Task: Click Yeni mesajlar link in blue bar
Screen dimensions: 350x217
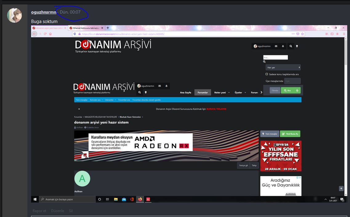Action: click(82, 100)
